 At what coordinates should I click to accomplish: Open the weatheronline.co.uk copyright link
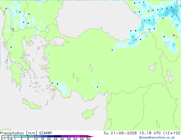click(x=157, y=137)
